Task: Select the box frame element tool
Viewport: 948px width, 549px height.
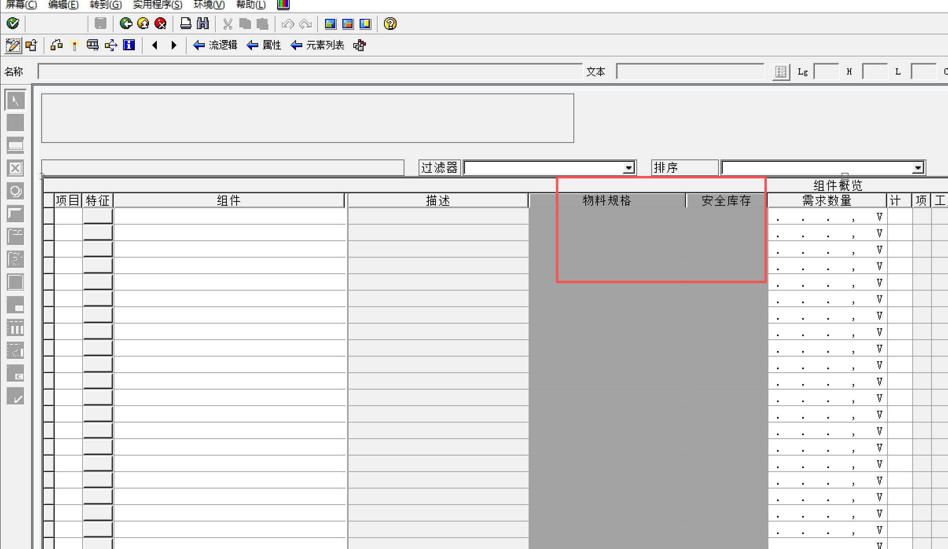Action: (15, 282)
